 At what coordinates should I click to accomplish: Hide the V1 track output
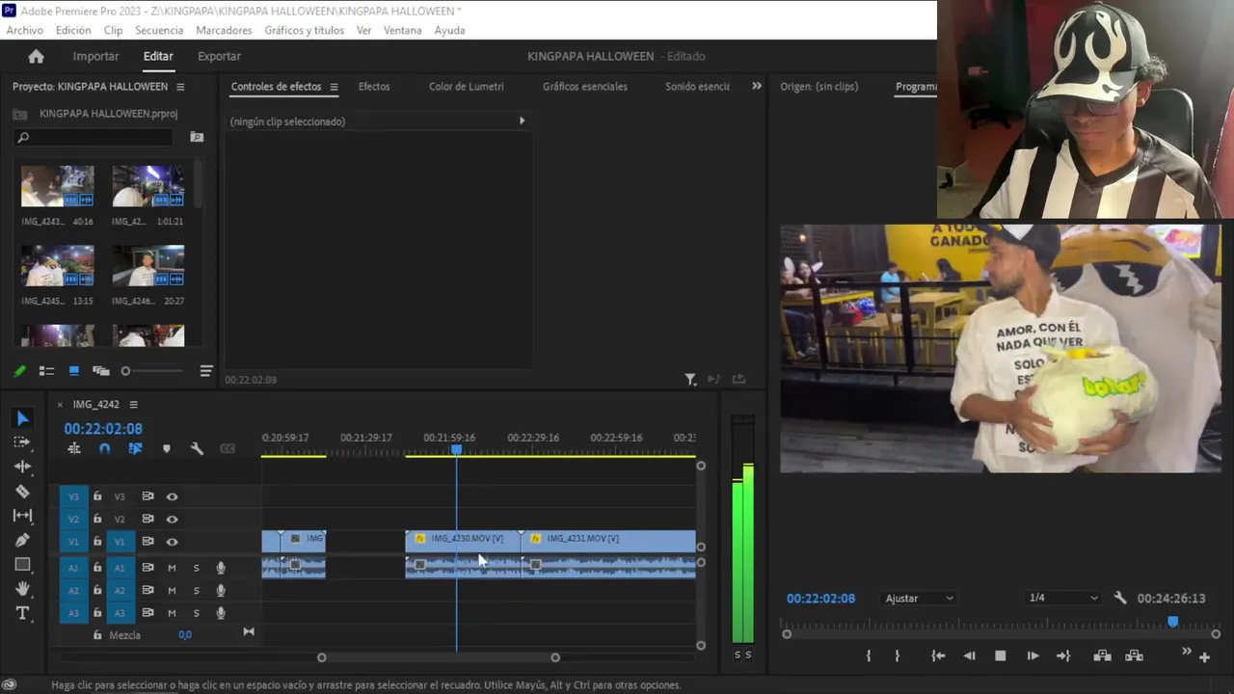pyautogui.click(x=172, y=542)
